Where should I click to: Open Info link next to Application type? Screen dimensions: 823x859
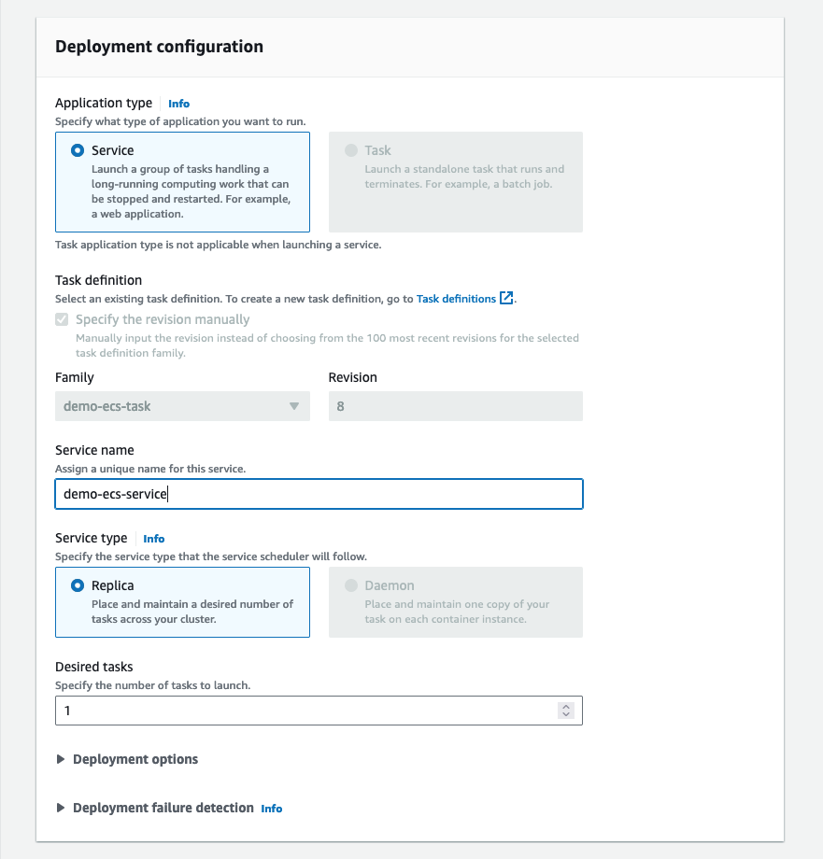(x=178, y=104)
